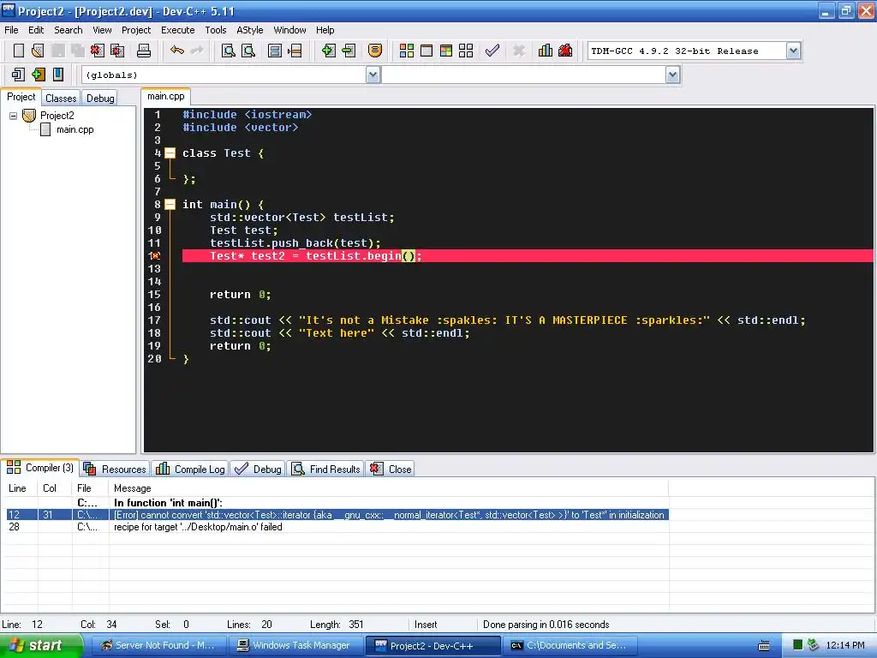877x658 pixels.
Task: Click the Undo arrow icon
Action: click(177, 51)
